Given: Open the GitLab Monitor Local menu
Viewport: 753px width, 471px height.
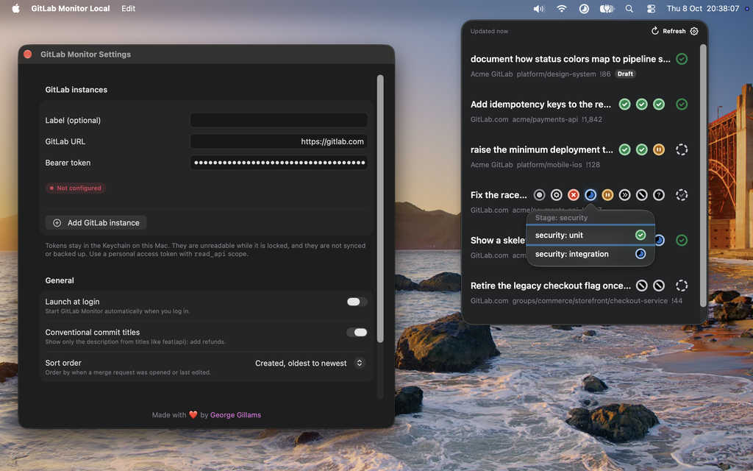Looking at the screenshot, I should (71, 9).
